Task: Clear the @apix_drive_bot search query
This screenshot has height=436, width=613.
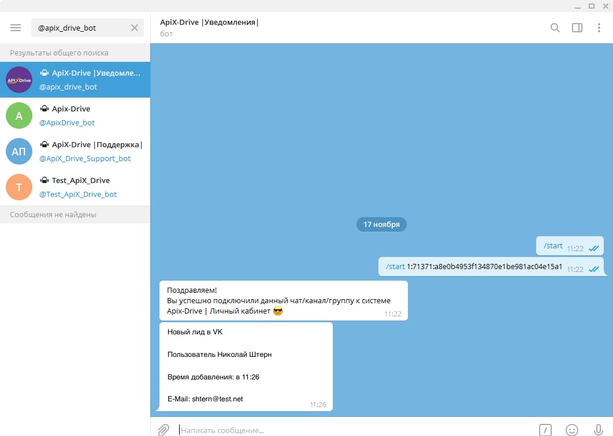Action: pyautogui.click(x=135, y=28)
